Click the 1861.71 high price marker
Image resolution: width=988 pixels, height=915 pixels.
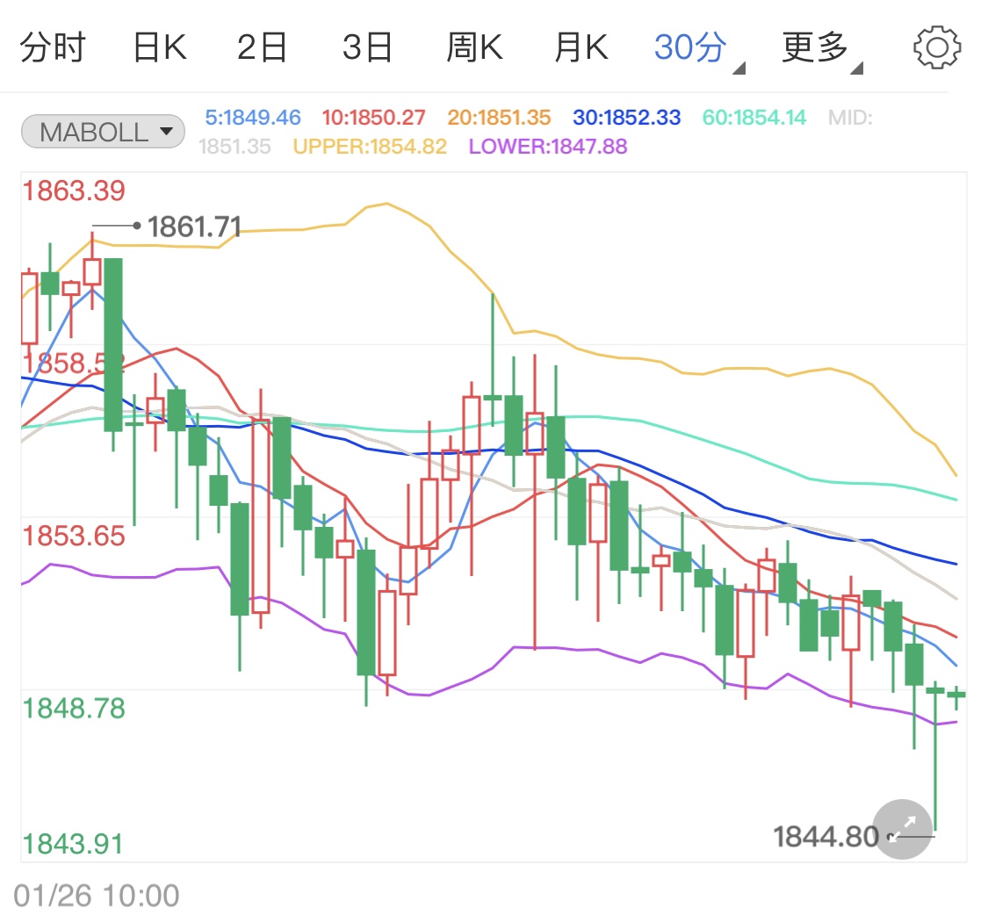click(194, 227)
